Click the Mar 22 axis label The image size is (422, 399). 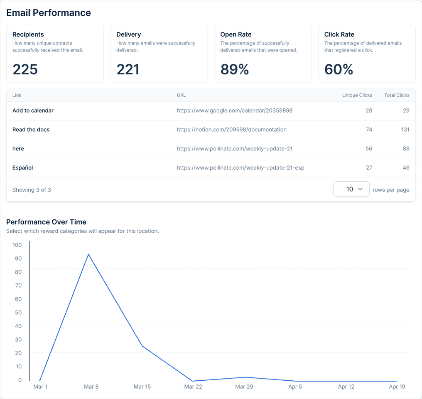(x=193, y=387)
